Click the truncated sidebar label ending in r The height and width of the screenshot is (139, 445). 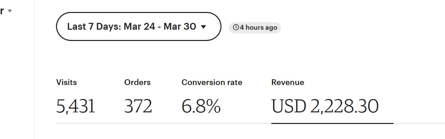click(2, 11)
